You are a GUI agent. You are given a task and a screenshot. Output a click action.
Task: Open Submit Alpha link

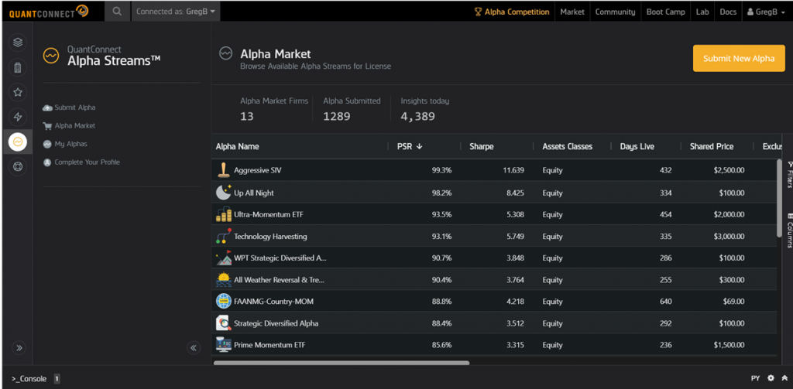tap(75, 107)
